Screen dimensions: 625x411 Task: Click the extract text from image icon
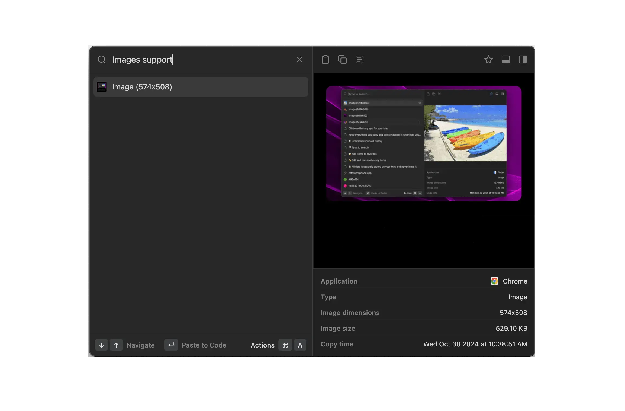tap(359, 59)
